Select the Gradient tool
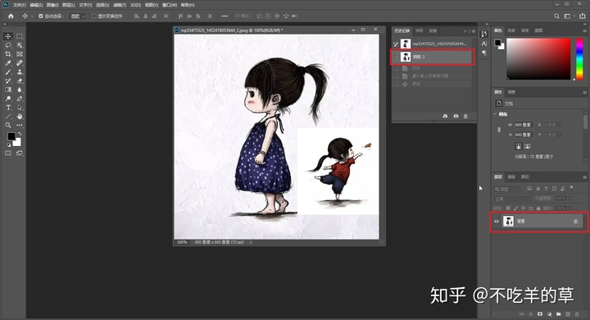The image size is (590, 320). tap(8, 89)
